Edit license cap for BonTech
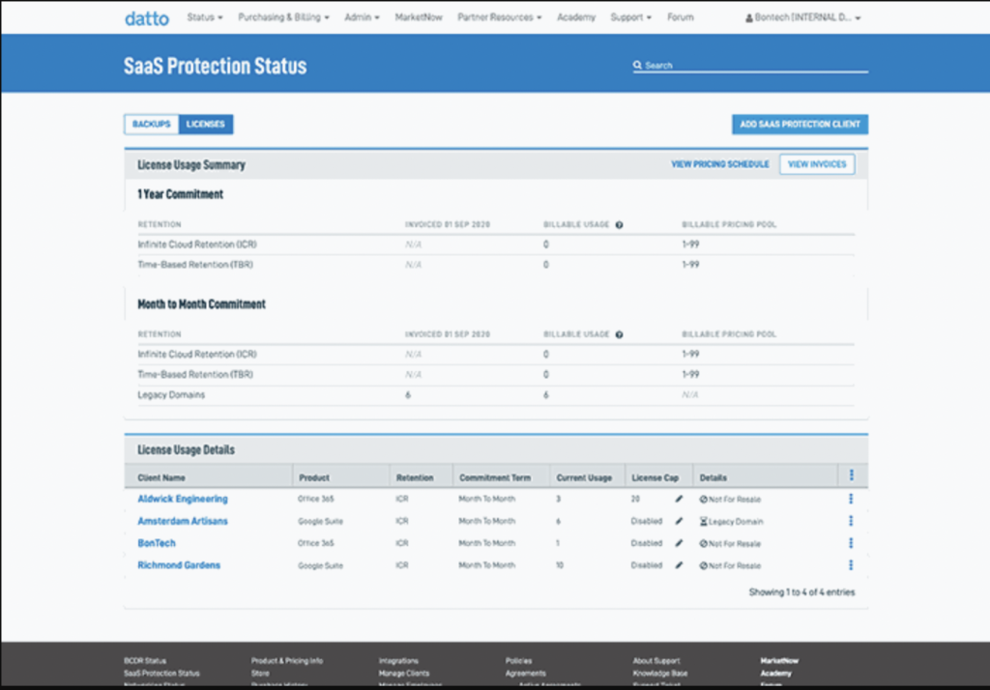 (x=679, y=543)
